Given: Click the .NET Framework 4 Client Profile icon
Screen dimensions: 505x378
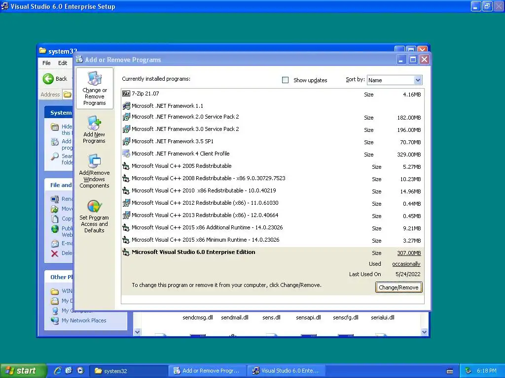Looking at the screenshot, I should (x=126, y=154).
